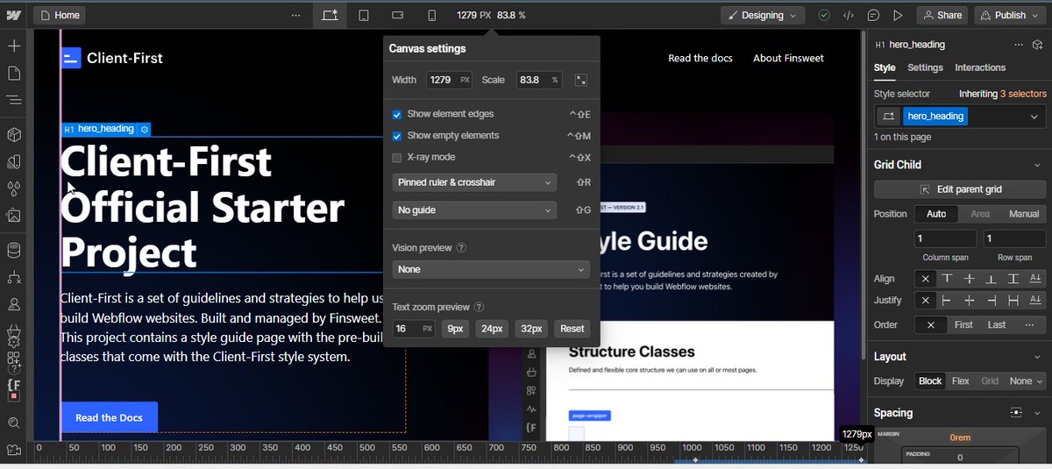The width and height of the screenshot is (1052, 469).
Task: Switch to the Settings tab
Action: click(x=925, y=68)
